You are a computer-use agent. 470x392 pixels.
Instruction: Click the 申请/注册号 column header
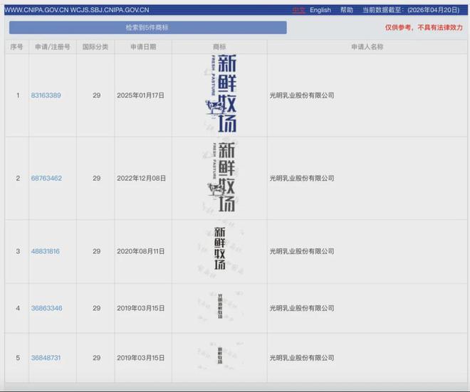pyautogui.click(x=53, y=47)
